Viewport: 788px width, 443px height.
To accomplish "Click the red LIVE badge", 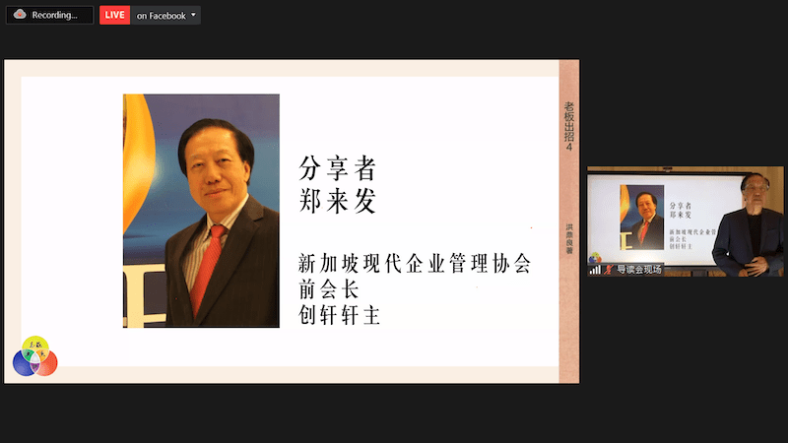I will 115,15.
